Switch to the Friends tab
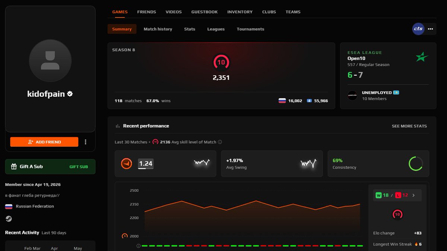 146,12
